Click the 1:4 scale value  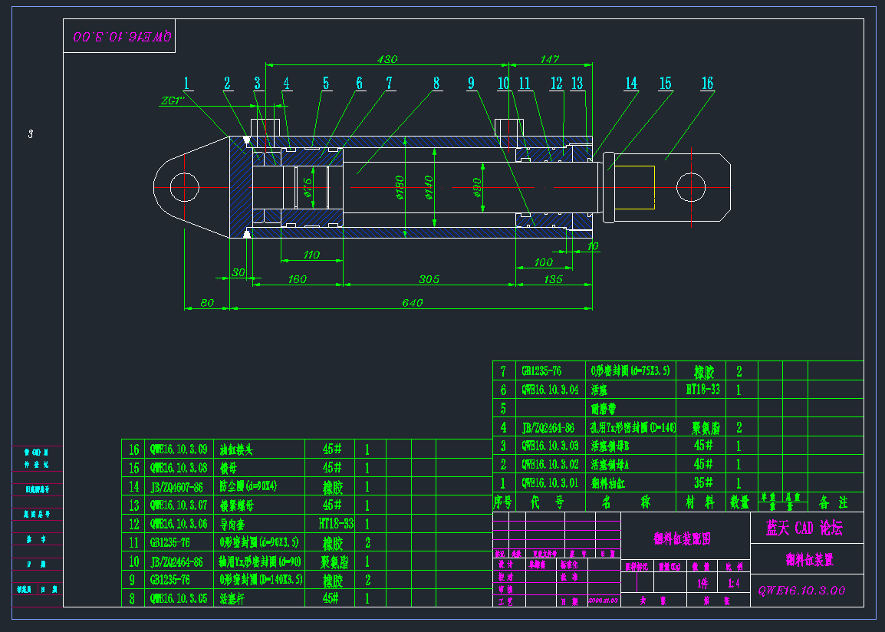734,583
